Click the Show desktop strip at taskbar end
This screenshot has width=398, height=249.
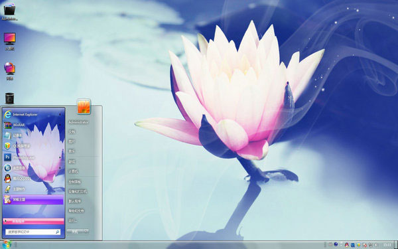click(x=396, y=245)
